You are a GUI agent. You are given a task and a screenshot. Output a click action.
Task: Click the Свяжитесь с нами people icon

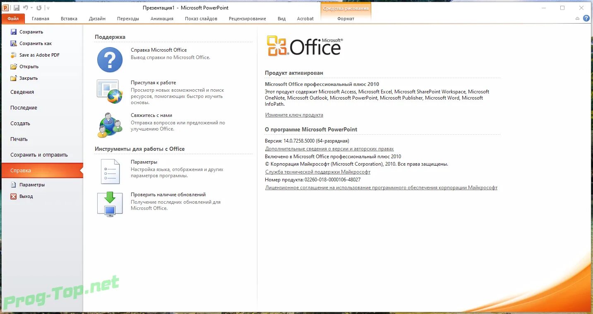coord(110,125)
